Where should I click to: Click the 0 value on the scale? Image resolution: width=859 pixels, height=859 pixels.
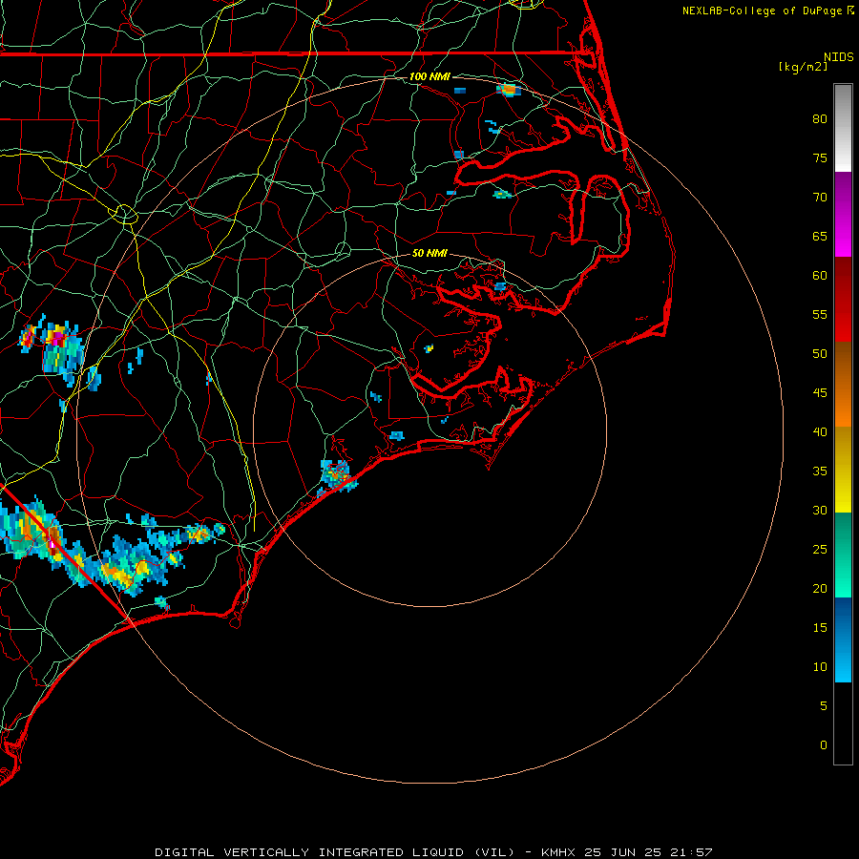tap(824, 745)
